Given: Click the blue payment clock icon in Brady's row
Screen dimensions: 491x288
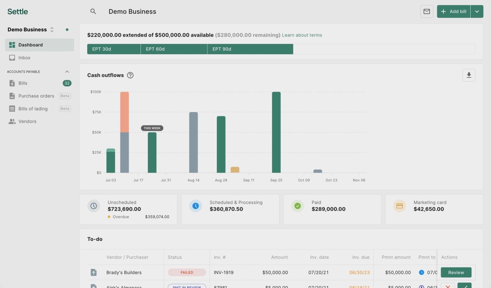Looking at the screenshot, I should coord(422,272).
